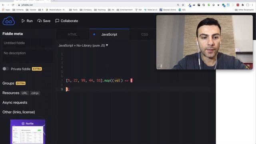Switch to the CSS tab

[x=145, y=34]
